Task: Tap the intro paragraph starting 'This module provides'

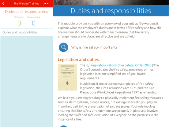Action: pyautogui.click(x=110, y=30)
